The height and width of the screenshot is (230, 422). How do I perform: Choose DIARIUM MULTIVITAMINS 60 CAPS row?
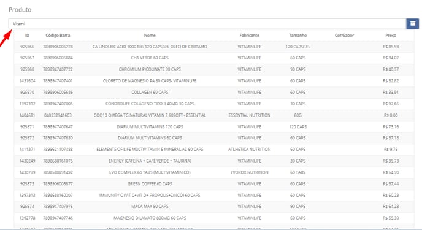click(214, 138)
